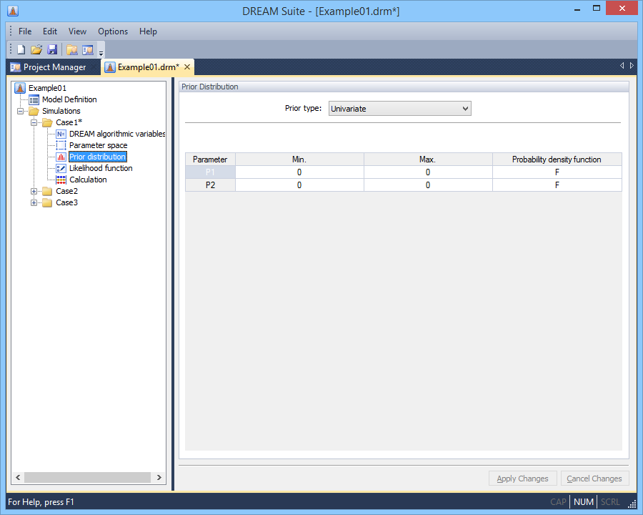Open the Help menu
This screenshot has width=643, height=515.
tap(148, 31)
